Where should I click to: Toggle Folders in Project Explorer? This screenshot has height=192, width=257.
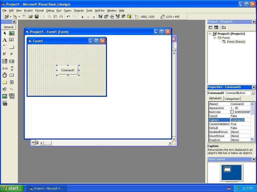coord(224,27)
